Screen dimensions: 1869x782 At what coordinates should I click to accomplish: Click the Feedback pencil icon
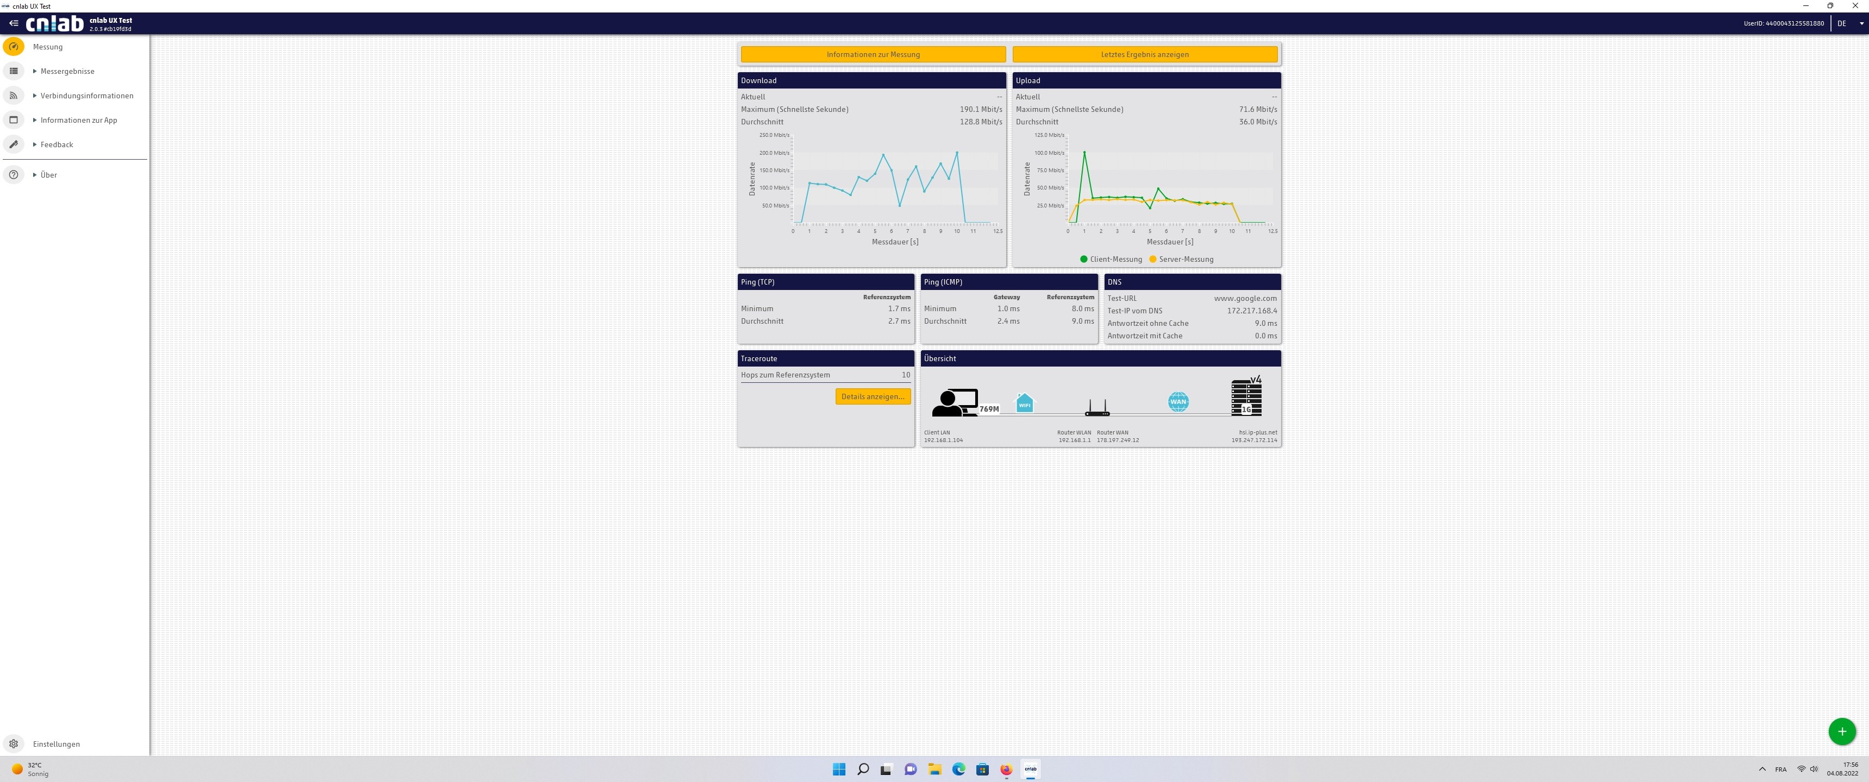click(x=14, y=144)
